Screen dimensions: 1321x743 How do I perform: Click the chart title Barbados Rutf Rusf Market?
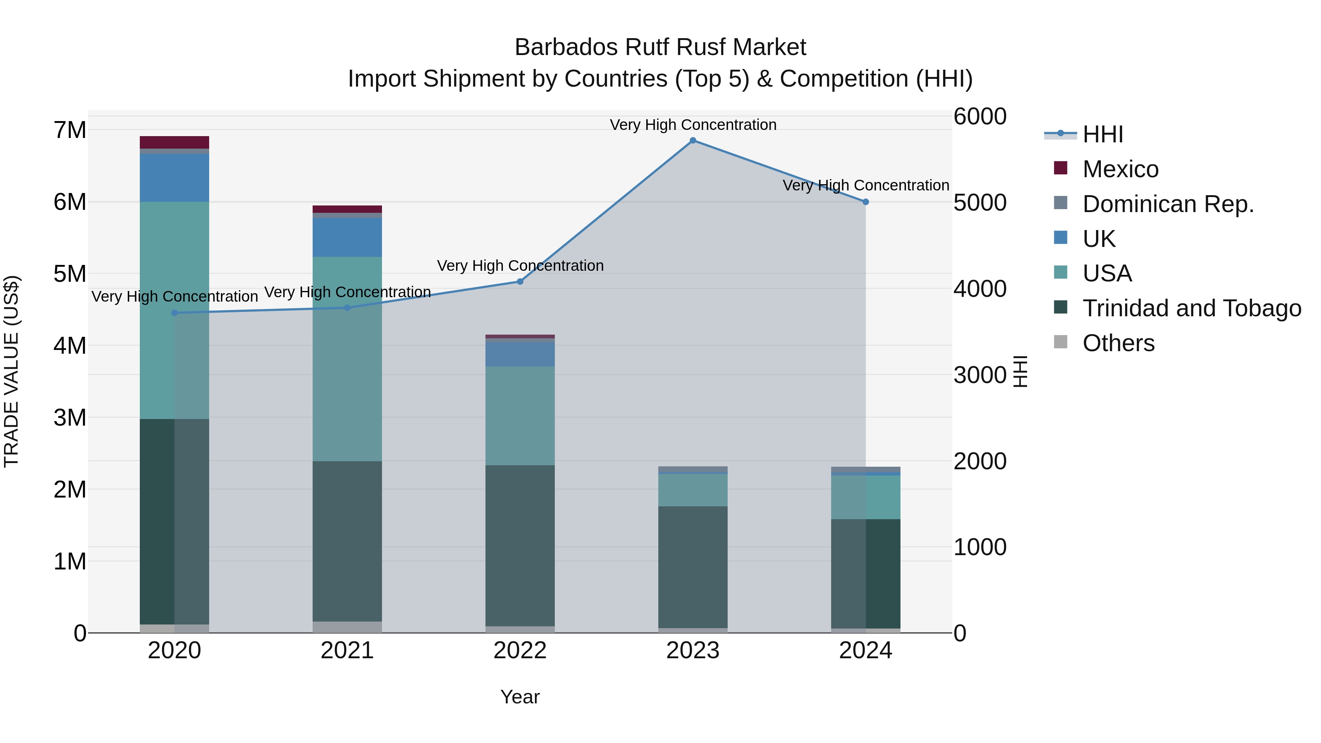(x=660, y=47)
